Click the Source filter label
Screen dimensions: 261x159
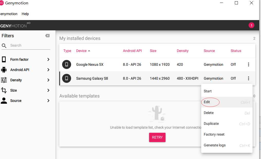(x=16, y=101)
